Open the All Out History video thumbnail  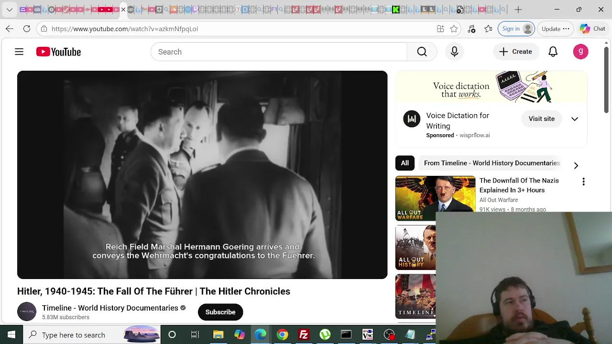tap(415, 247)
